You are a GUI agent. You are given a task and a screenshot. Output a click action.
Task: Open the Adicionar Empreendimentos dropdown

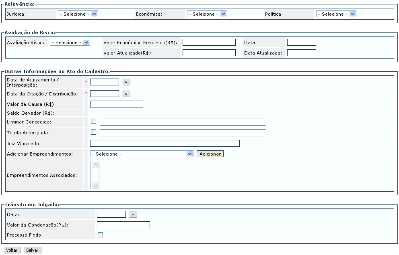(x=142, y=154)
